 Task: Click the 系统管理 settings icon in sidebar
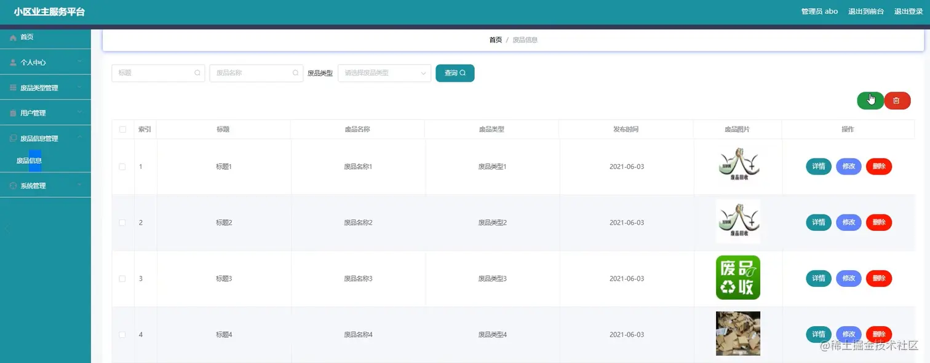pyautogui.click(x=12, y=185)
